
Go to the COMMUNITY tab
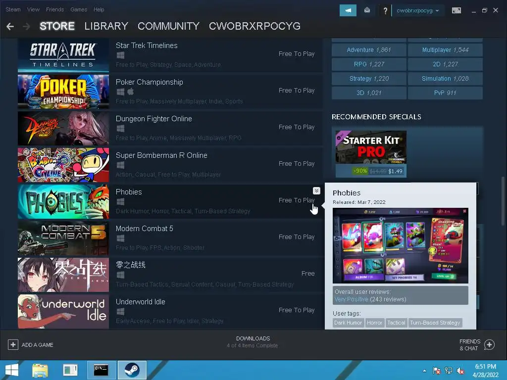[168, 26]
